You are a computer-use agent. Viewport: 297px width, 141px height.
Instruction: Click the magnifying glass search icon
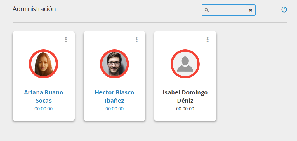(x=207, y=10)
